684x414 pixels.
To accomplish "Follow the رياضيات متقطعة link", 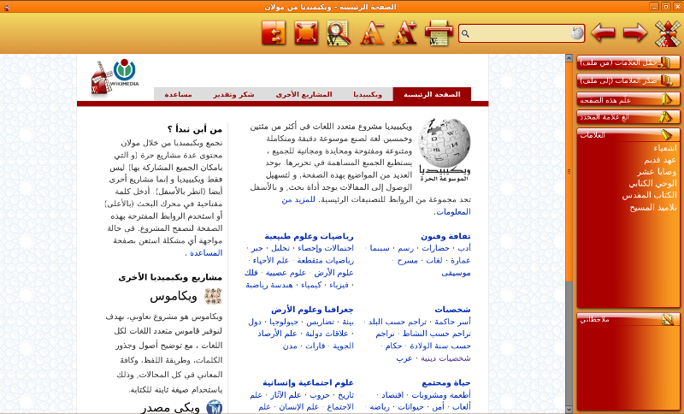I will (326, 260).
